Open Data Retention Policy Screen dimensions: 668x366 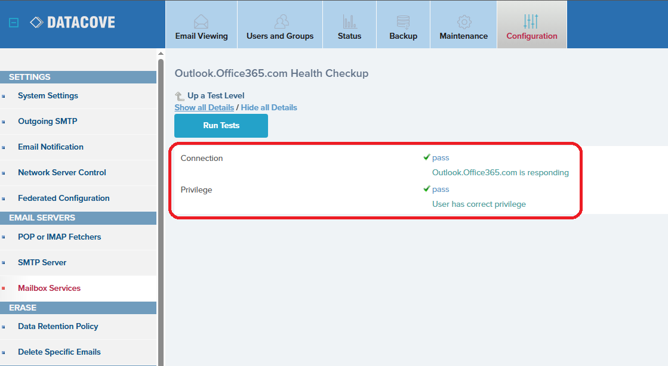58,327
